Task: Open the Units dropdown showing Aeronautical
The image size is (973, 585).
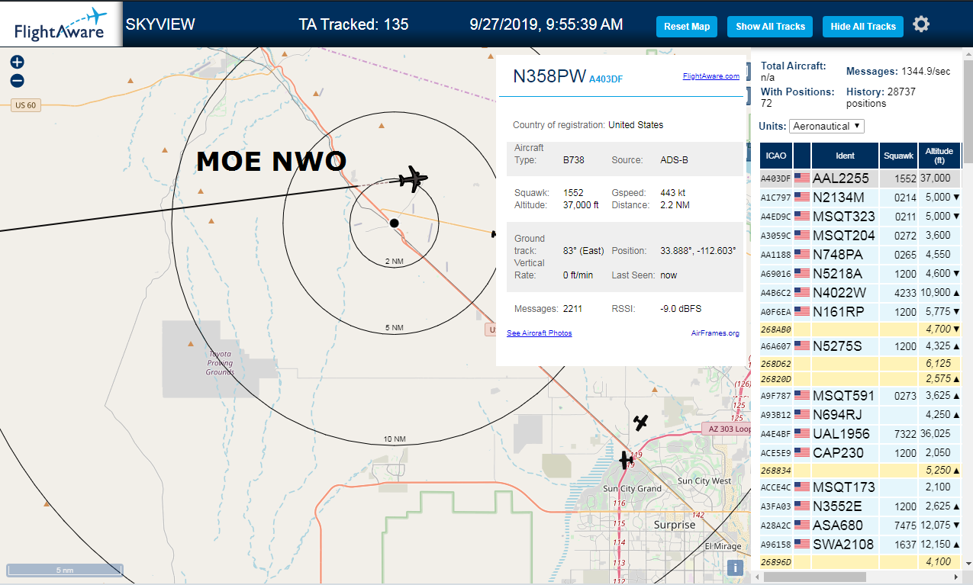Action: (826, 126)
